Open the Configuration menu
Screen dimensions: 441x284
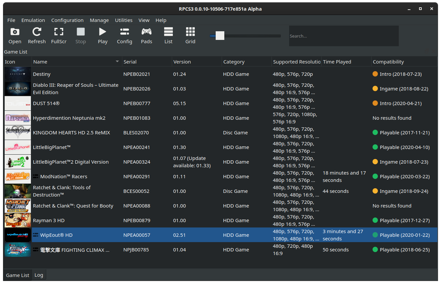tap(67, 20)
